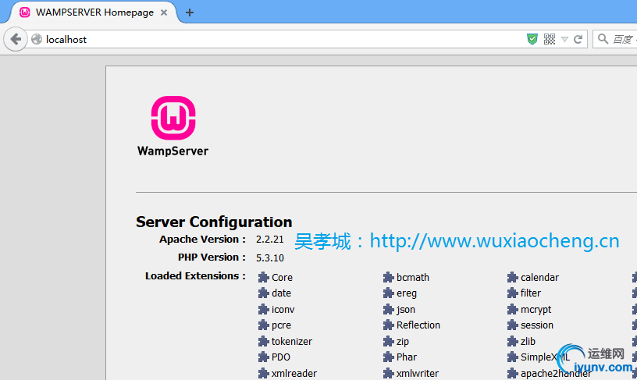Click the puzzle icon beside date
637x380 pixels.
point(264,293)
